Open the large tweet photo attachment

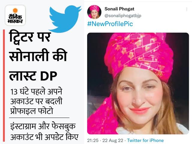(138, 83)
